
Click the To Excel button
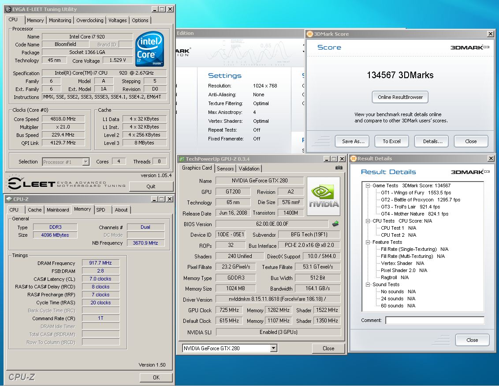[391, 141]
